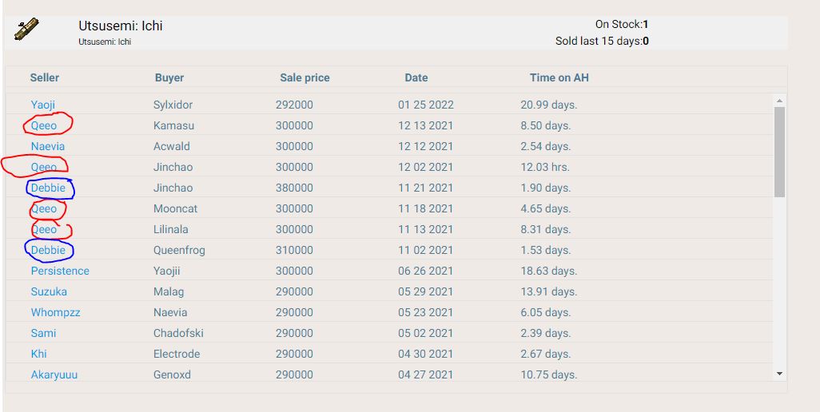The width and height of the screenshot is (820, 412).
Task: Open seller Akaryuuu's profile
Action: pos(54,374)
